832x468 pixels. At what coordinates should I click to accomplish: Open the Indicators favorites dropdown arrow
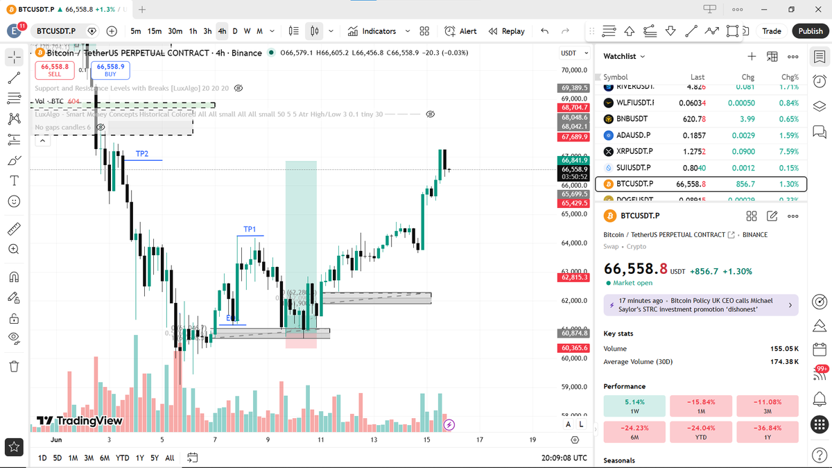coord(407,31)
